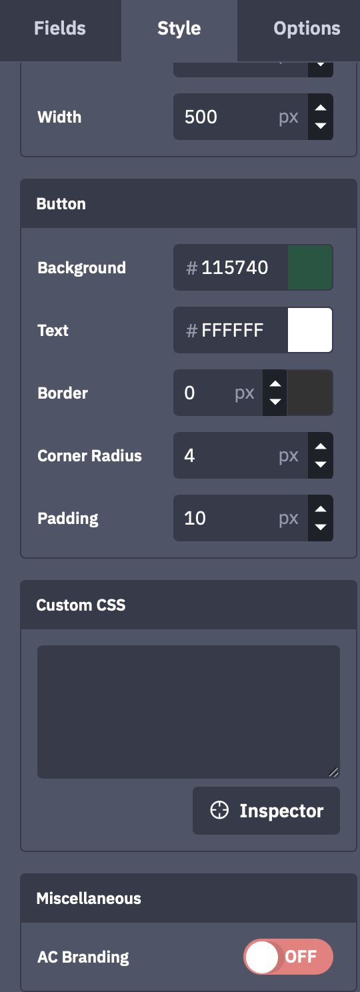Increase Width value with up arrow

click(321, 107)
